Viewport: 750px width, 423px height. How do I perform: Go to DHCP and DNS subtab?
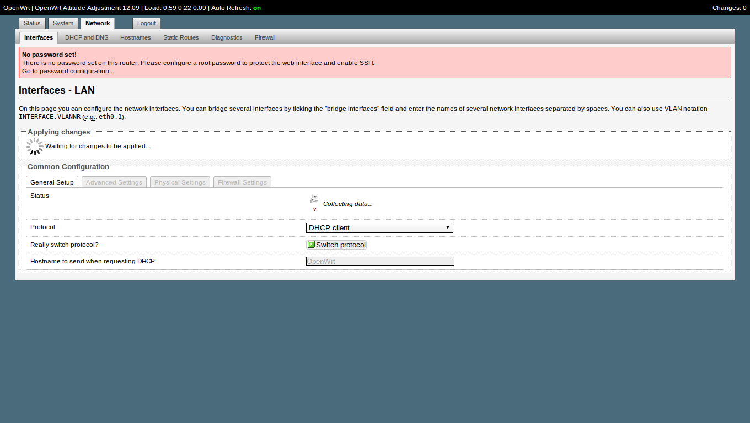click(87, 37)
